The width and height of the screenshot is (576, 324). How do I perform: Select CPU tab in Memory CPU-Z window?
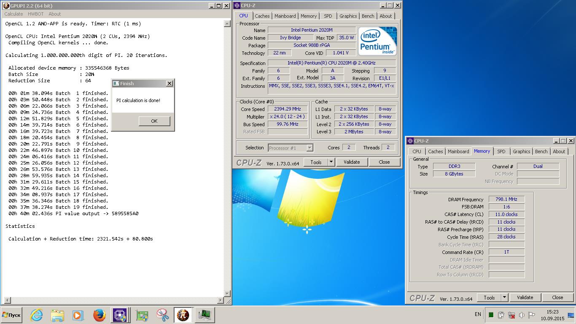[417, 151]
